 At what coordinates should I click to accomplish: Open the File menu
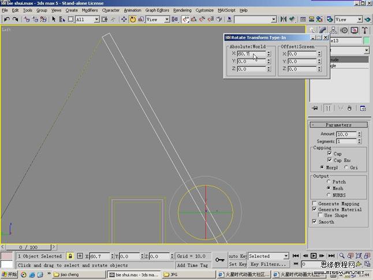pyautogui.click(x=5, y=10)
